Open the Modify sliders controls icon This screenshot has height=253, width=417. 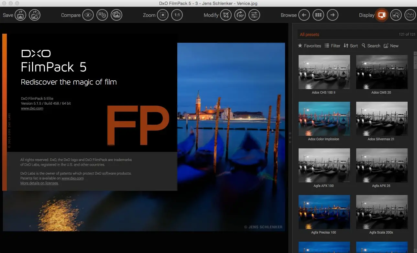[254, 15]
